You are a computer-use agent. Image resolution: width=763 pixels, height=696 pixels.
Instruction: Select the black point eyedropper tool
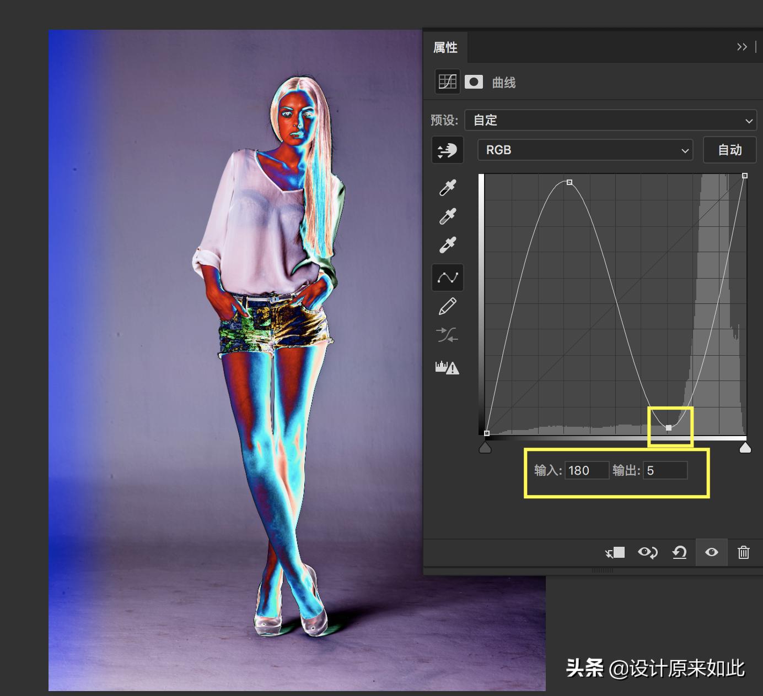coord(447,187)
